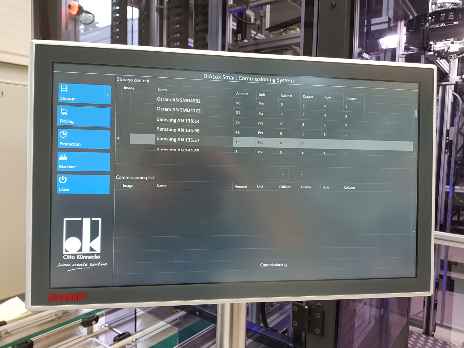The image size is (464, 348).
Task: Click Commissioning list scrollbar down arrow
Action: coord(414,231)
